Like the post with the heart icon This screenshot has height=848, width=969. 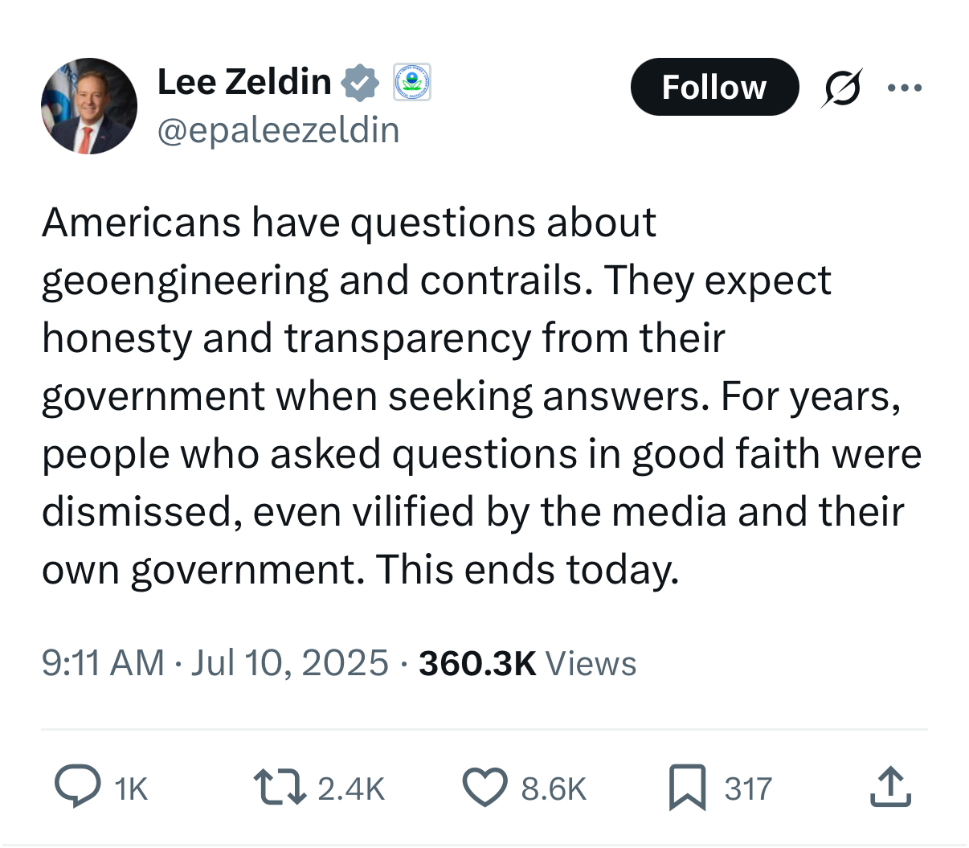click(485, 787)
